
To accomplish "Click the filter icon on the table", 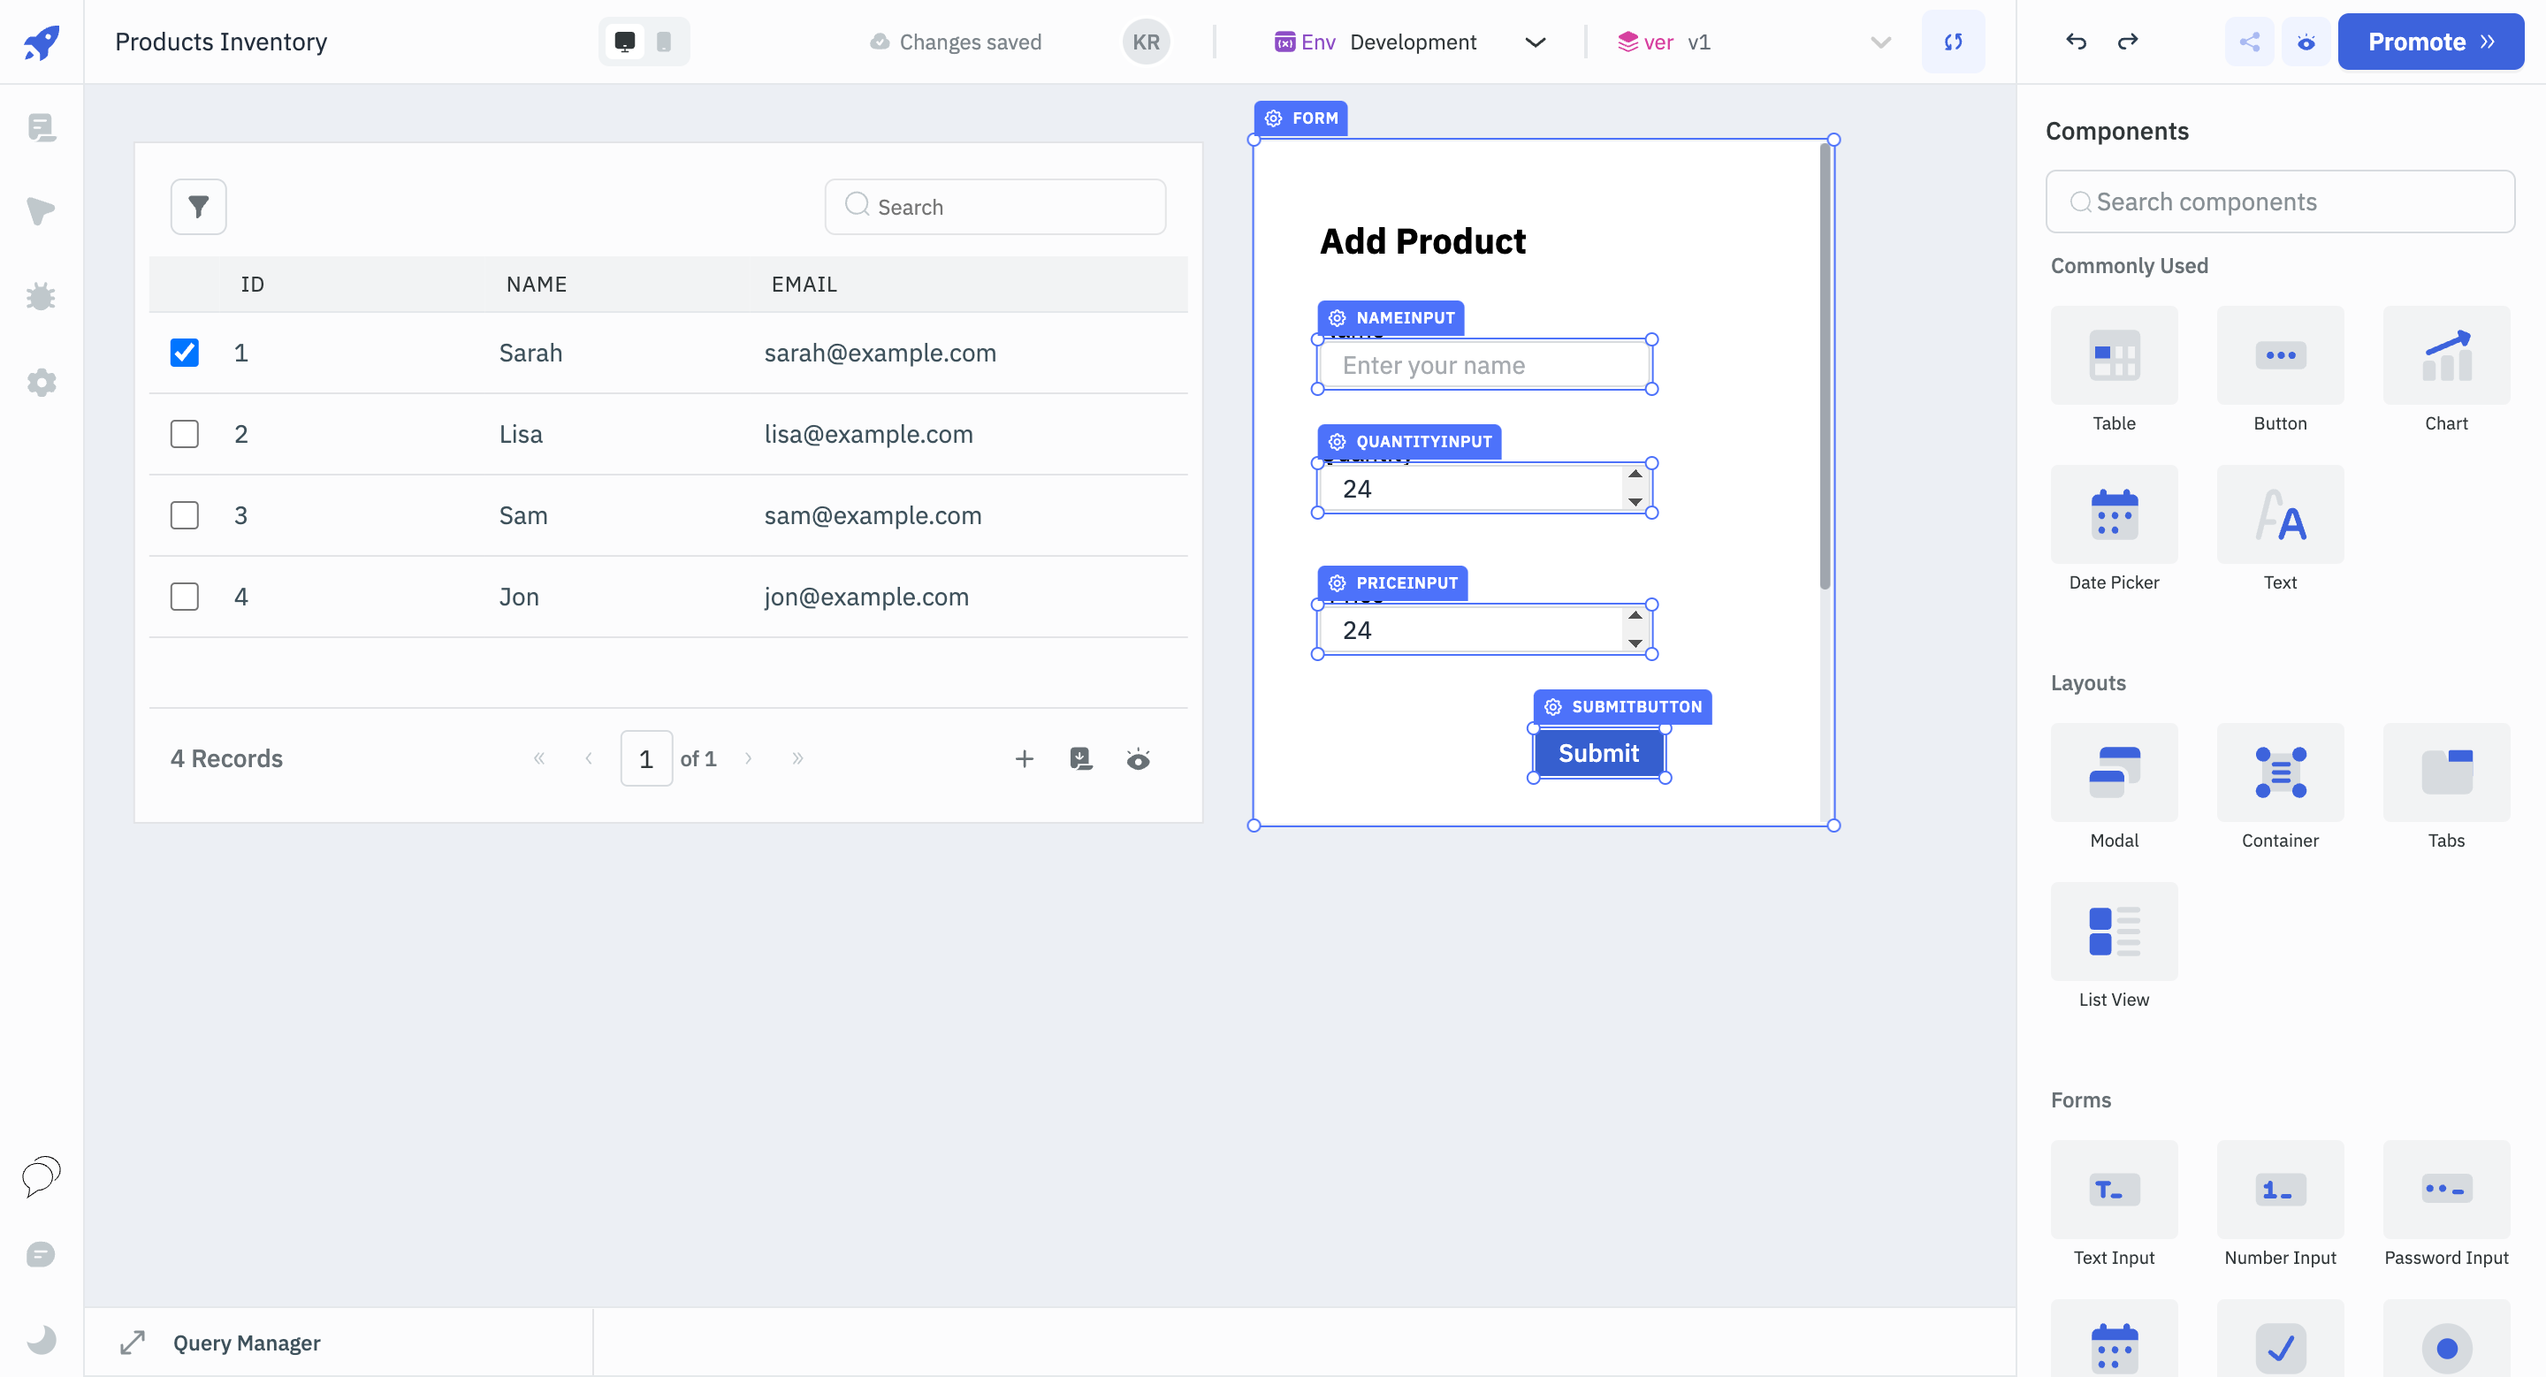I will 198,207.
